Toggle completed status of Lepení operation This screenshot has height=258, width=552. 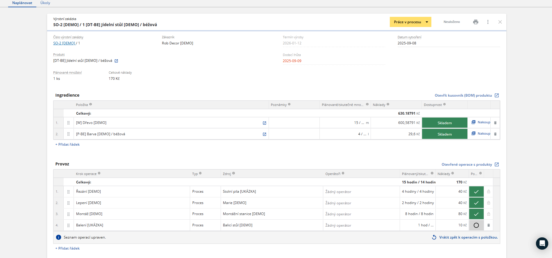coord(476,203)
